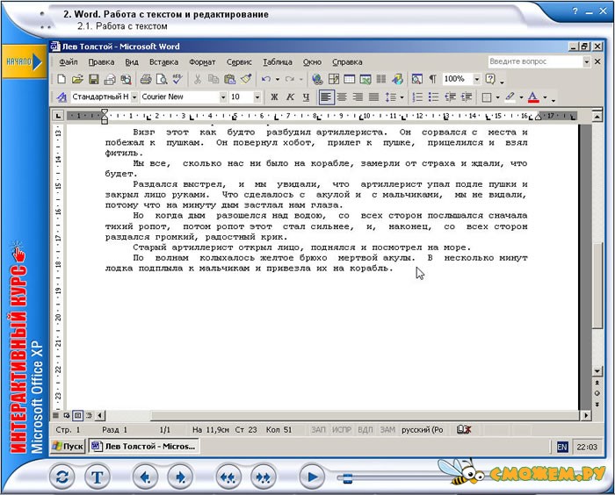The image size is (615, 495).
Task: Open the Формат menu
Action: click(x=202, y=62)
